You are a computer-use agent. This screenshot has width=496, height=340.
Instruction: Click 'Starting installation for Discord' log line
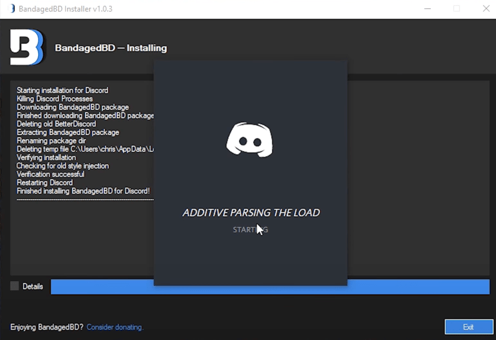(62, 90)
